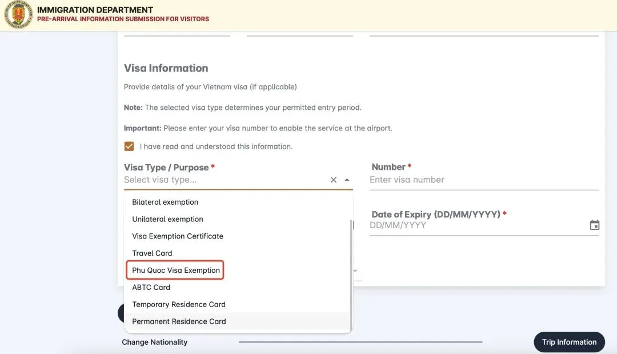Select Unilateral exemption from the list
The width and height of the screenshot is (617, 354).
237,219
